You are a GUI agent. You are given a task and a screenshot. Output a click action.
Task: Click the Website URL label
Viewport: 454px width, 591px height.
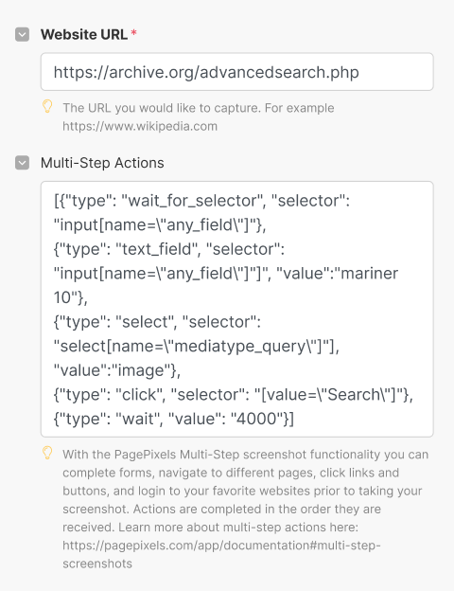pyautogui.click(x=84, y=35)
